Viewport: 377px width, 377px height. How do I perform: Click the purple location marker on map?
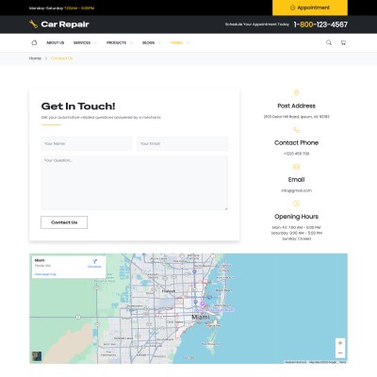(203, 303)
